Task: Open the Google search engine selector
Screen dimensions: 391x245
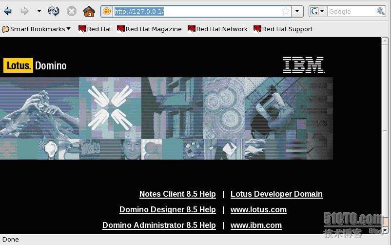Action: coord(317,11)
